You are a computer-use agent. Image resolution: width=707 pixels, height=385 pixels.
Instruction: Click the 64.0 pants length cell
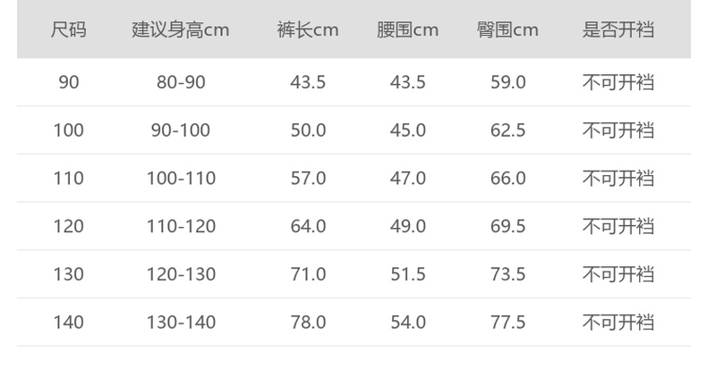click(308, 226)
